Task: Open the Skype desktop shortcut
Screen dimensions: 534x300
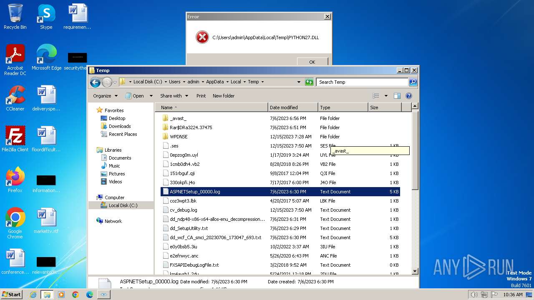Action: click(46, 17)
